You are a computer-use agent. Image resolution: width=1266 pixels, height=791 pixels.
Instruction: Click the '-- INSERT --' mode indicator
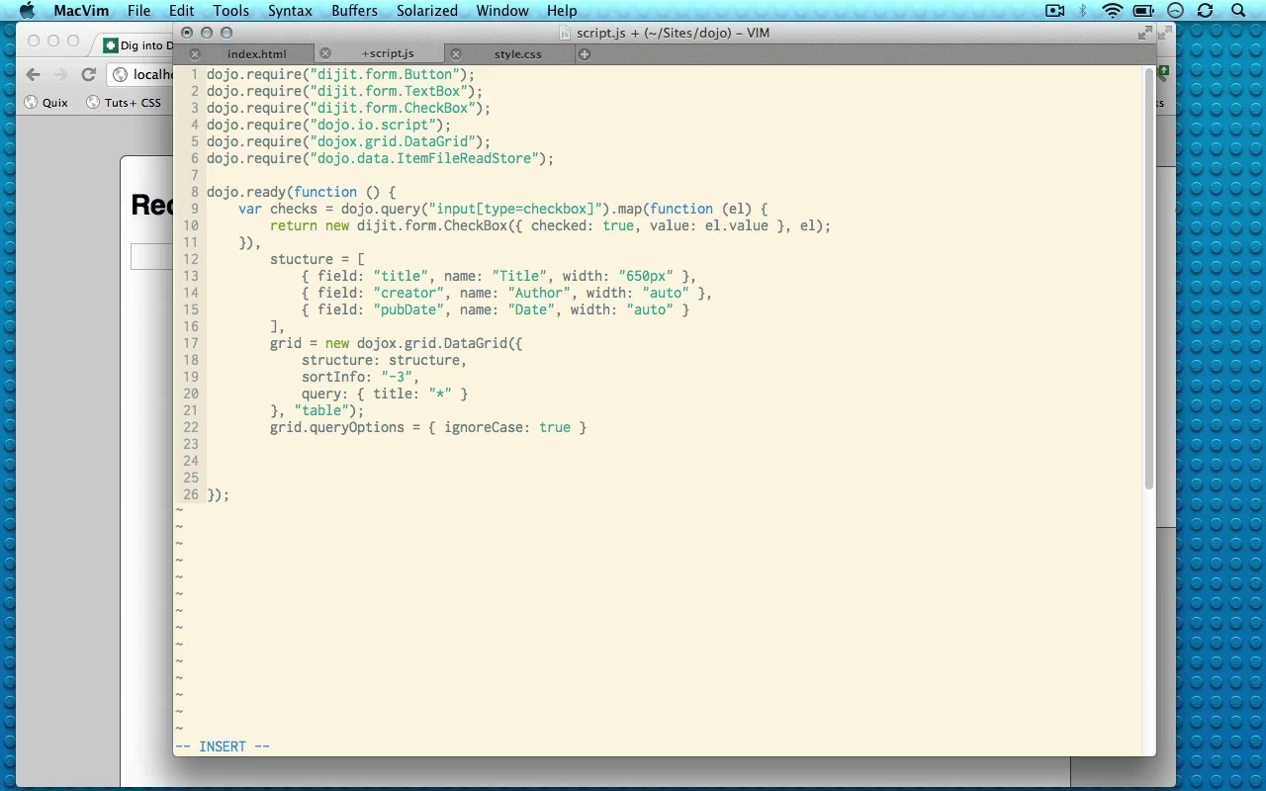coord(223,747)
